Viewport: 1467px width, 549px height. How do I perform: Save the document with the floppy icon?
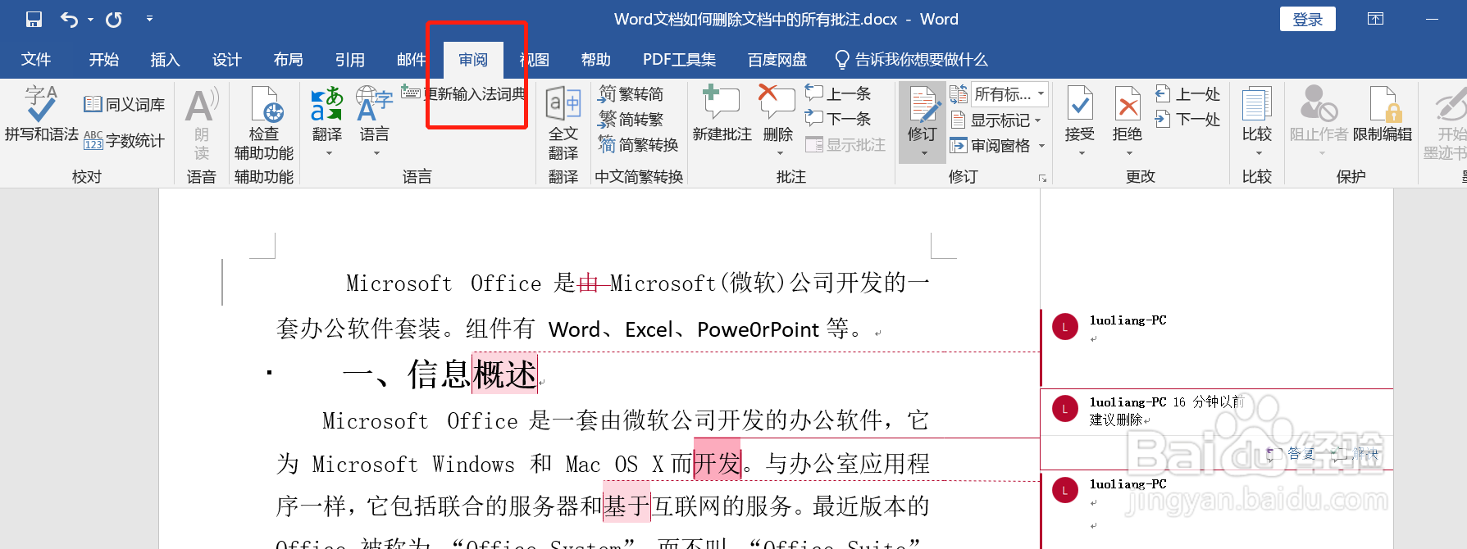[x=34, y=19]
